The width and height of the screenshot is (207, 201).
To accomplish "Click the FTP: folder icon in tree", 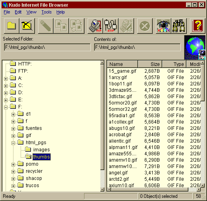I will point(13,71).
